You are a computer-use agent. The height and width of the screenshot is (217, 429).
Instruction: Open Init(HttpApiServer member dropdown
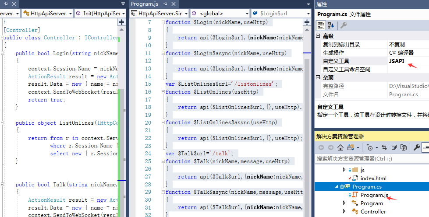coord(124,14)
